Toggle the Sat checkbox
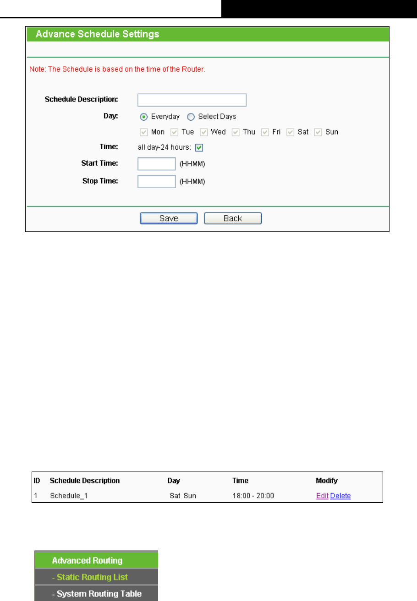Viewport: 417px width, 601px height. (290, 132)
